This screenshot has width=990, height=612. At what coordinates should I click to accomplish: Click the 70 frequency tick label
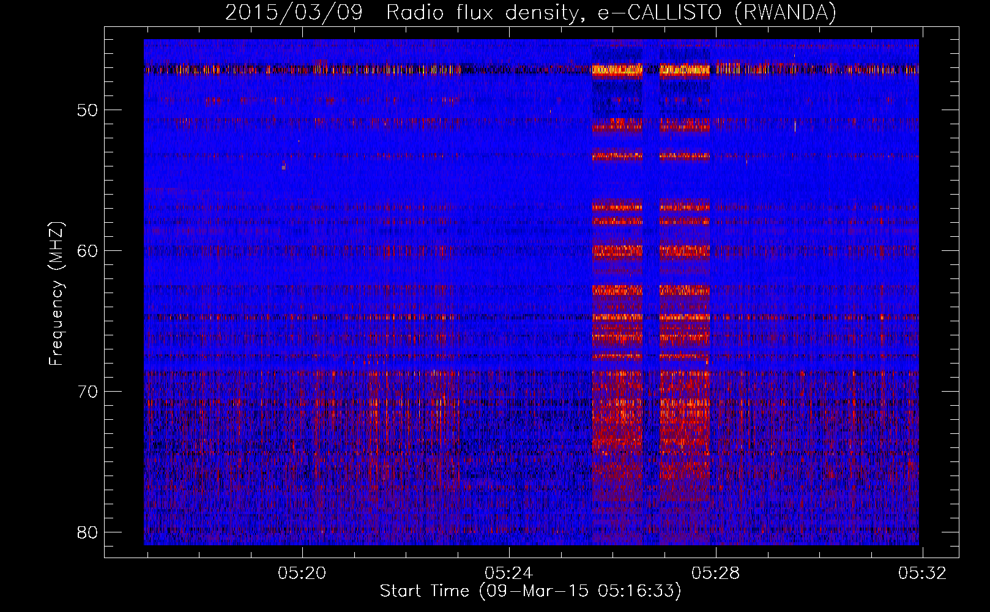click(x=88, y=392)
